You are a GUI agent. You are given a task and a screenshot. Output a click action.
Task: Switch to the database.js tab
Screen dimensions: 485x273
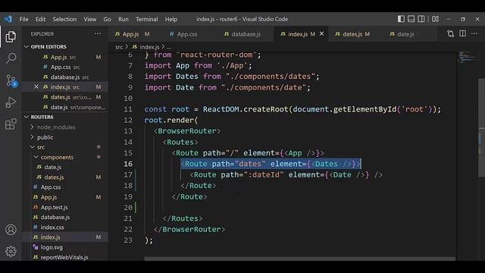click(x=246, y=34)
